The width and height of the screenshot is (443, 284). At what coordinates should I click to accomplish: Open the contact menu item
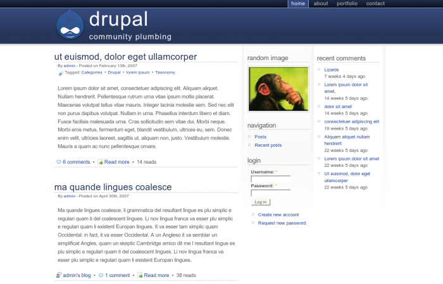(x=375, y=4)
